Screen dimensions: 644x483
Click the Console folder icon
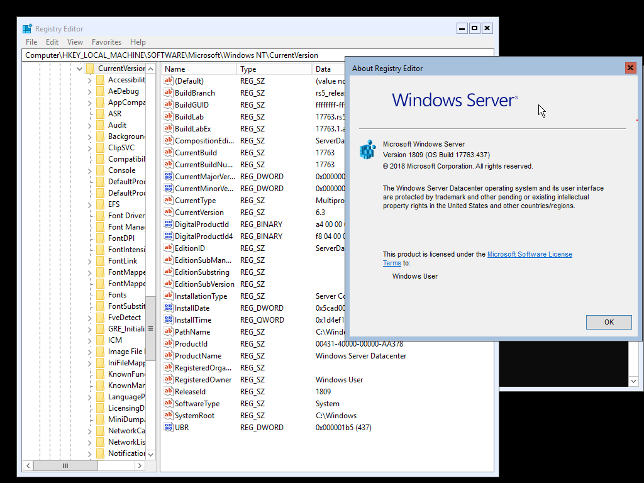coord(100,170)
